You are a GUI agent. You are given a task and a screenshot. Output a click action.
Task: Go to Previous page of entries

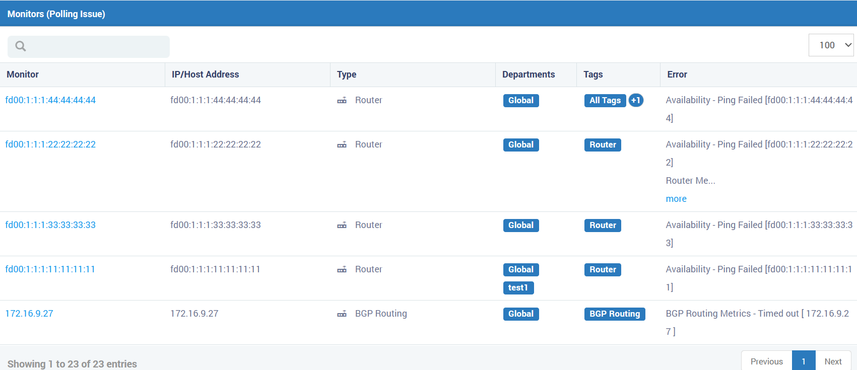point(767,361)
